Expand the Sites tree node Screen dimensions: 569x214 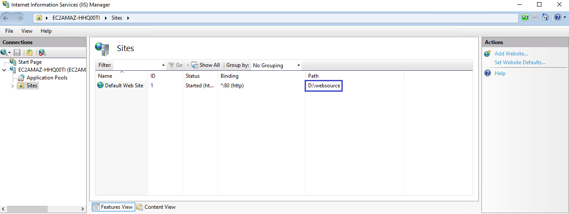12,86
